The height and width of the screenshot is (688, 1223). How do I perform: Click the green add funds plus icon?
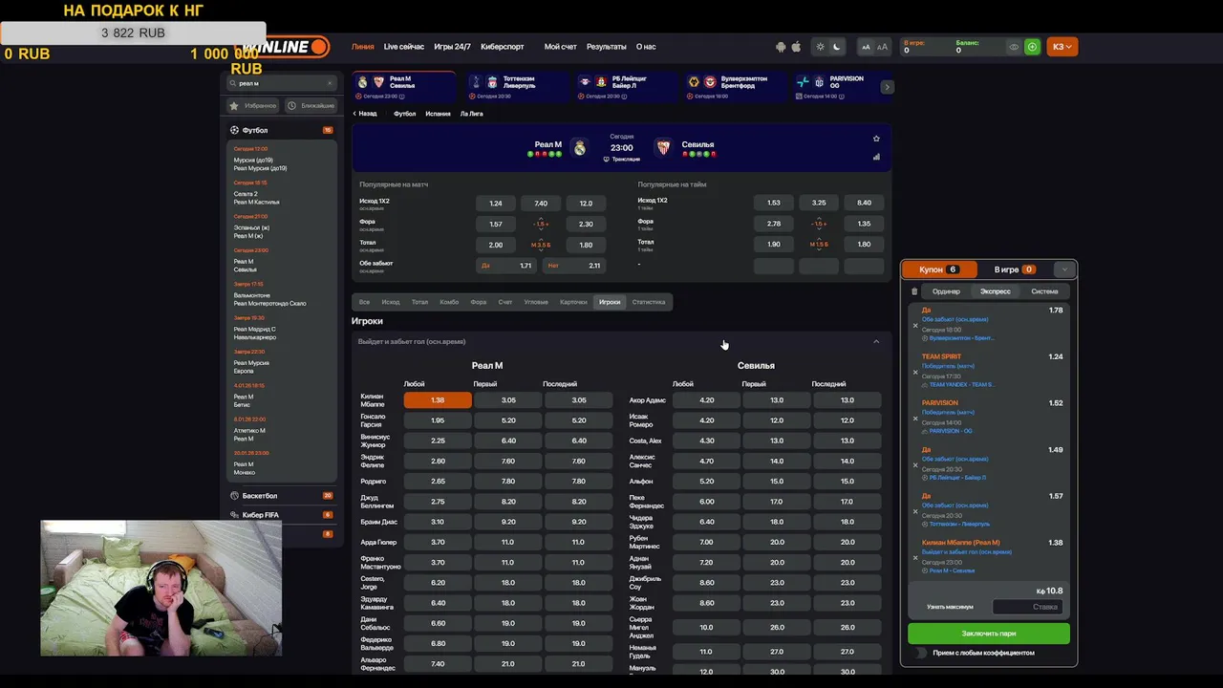point(1032,47)
